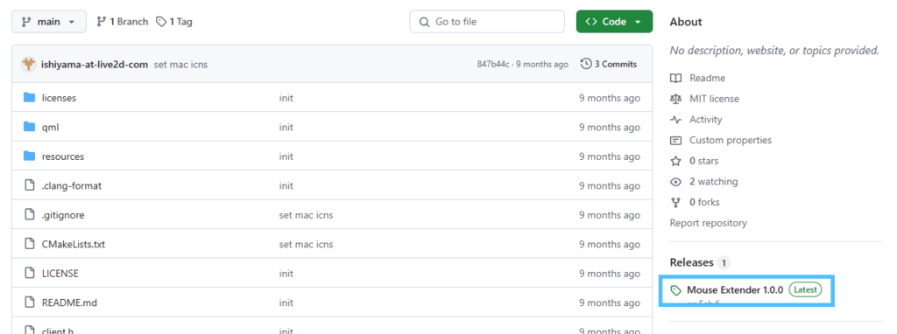View the 2 watching link
The height and width of the screenshot is (334, 897).
713,182
